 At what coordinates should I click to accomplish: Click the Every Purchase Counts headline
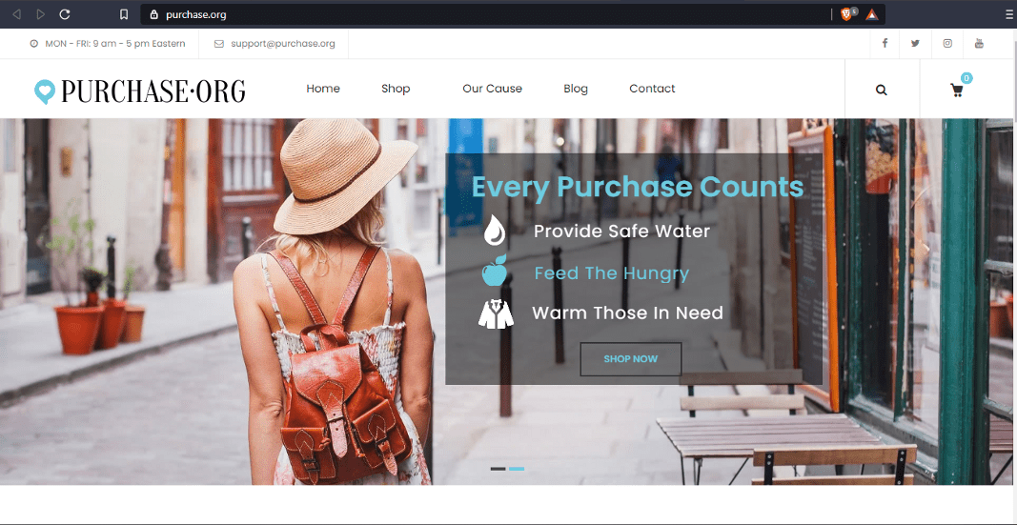tap(638, 187)
